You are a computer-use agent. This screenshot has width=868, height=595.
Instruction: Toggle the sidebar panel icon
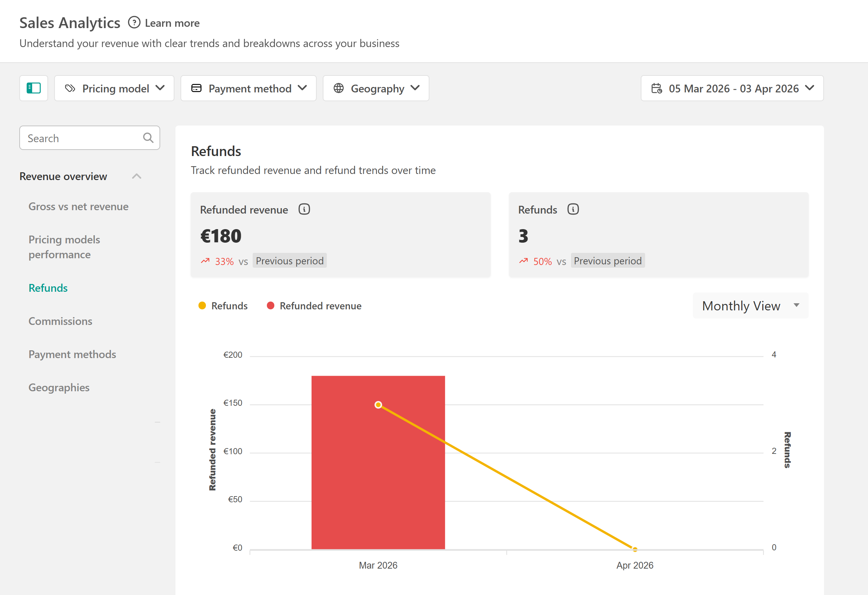[34, 88]
